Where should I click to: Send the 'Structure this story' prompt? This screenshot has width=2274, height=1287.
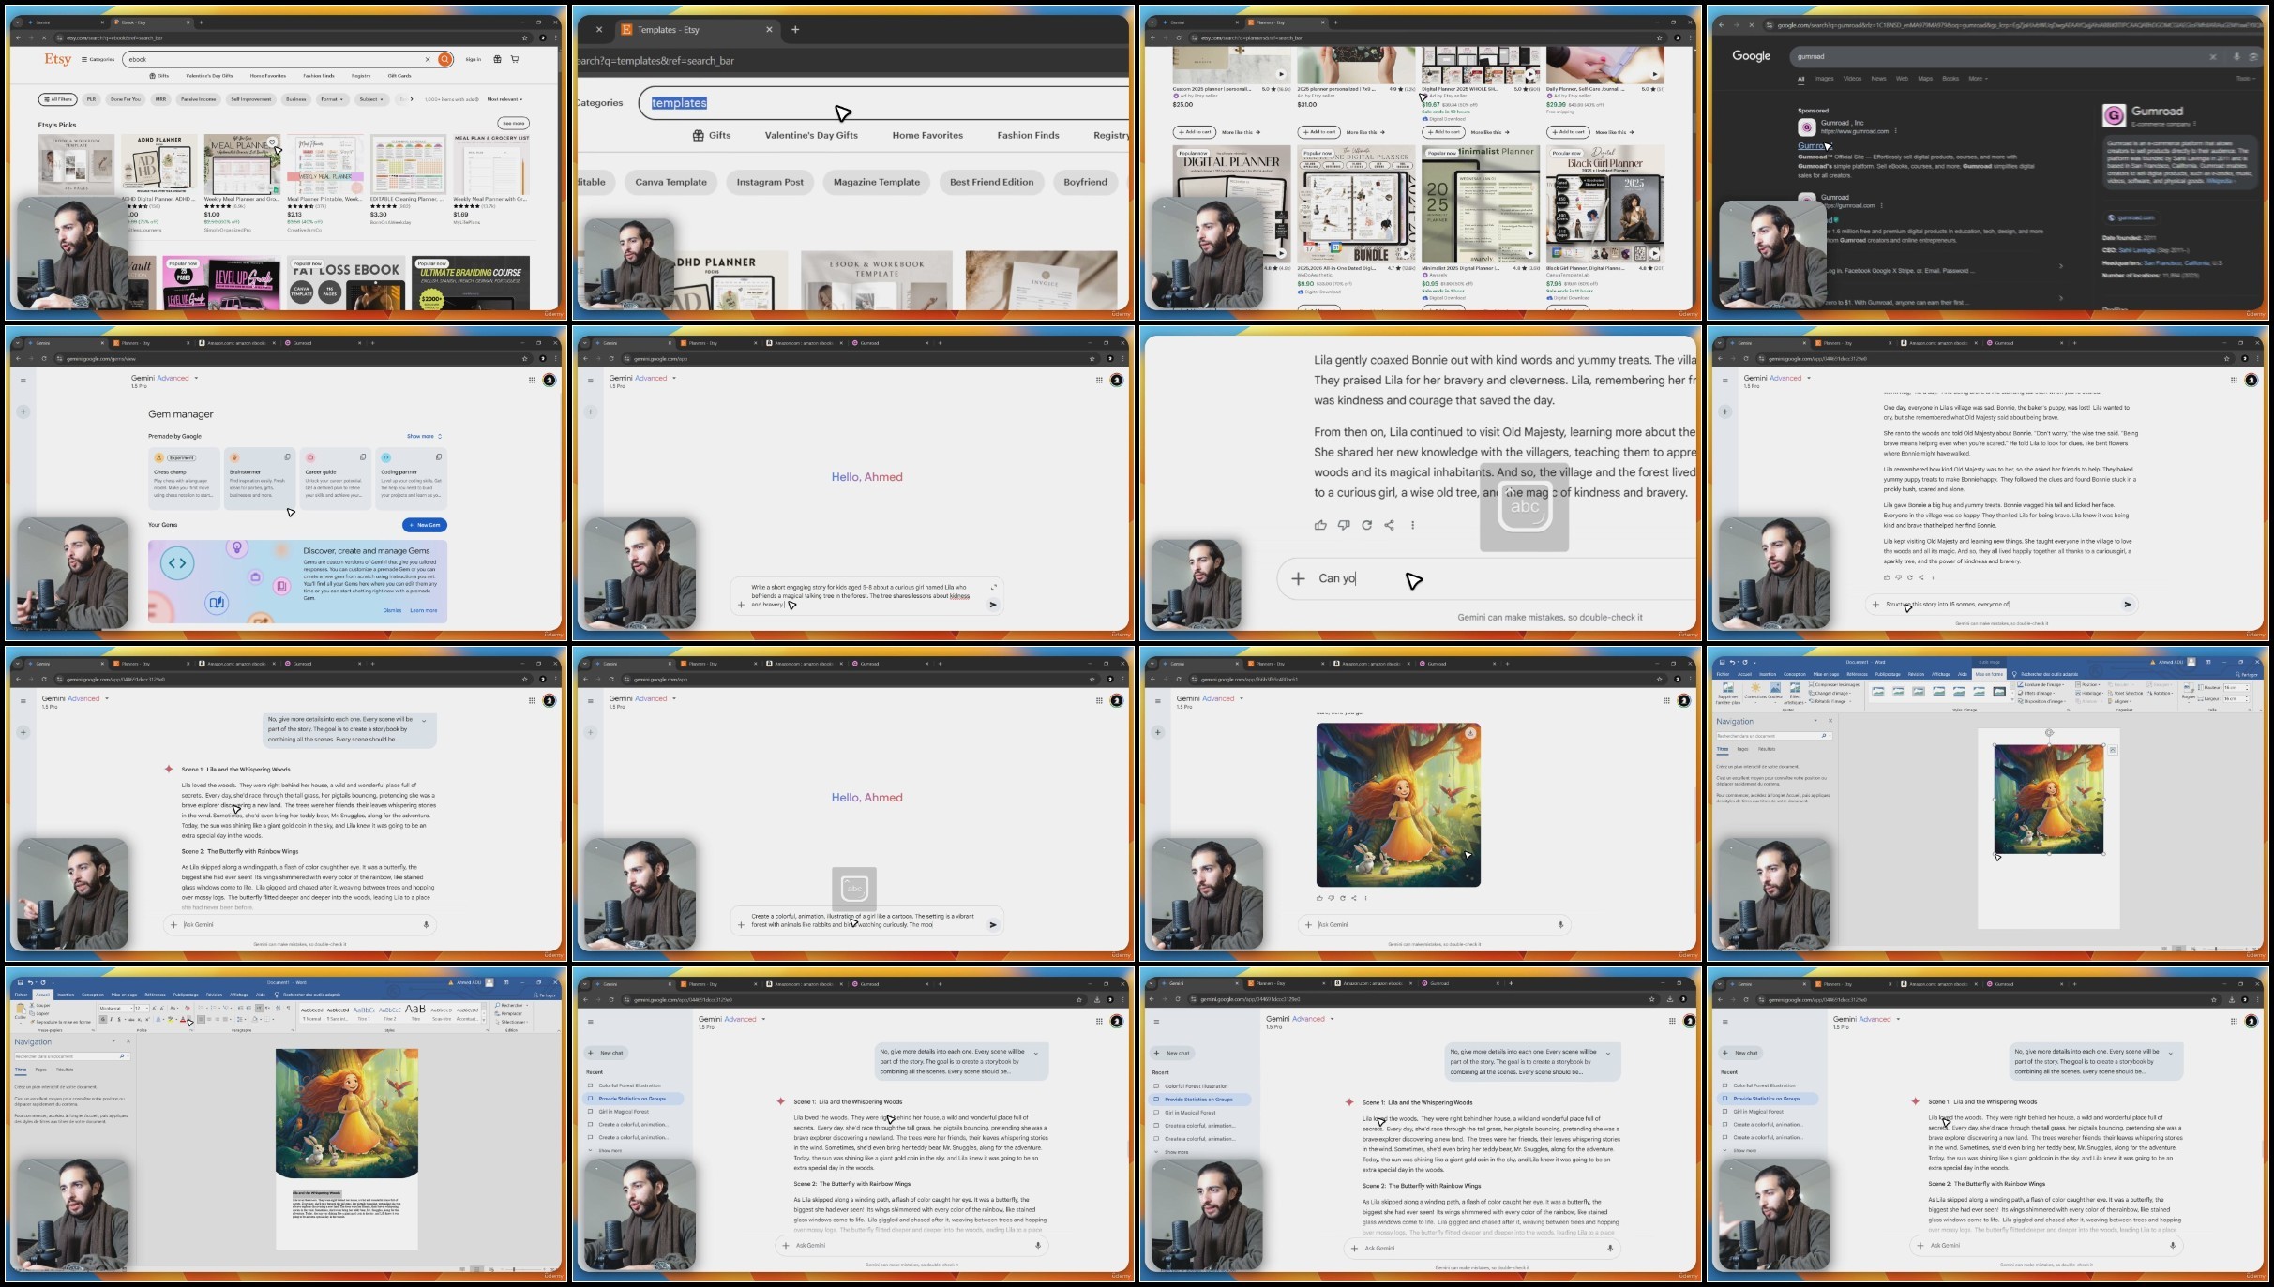click(x=2127, y=605)
